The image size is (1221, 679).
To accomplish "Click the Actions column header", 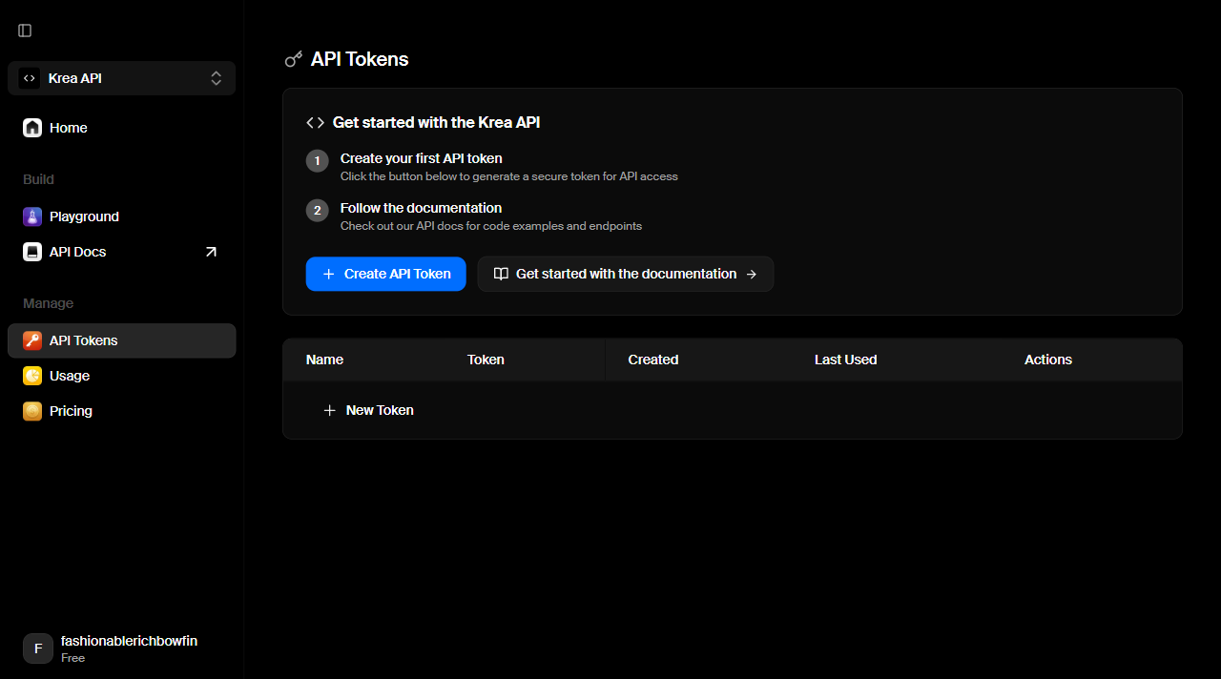I will point(1048,360).
